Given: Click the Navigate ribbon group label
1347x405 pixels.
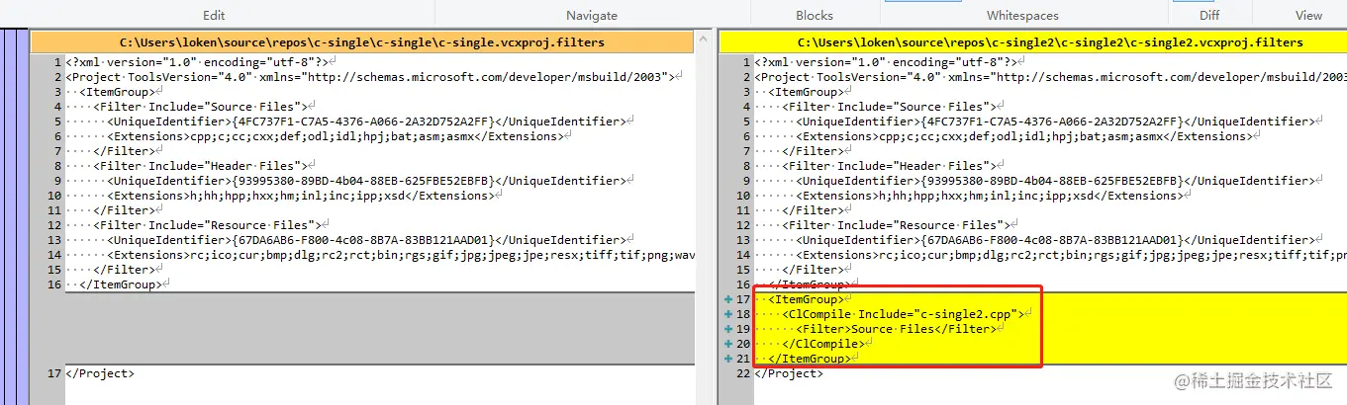Looking at the screenshot, I should point(592,16).
